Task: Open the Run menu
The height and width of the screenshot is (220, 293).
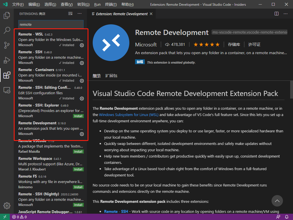Action: pos(97,4)
